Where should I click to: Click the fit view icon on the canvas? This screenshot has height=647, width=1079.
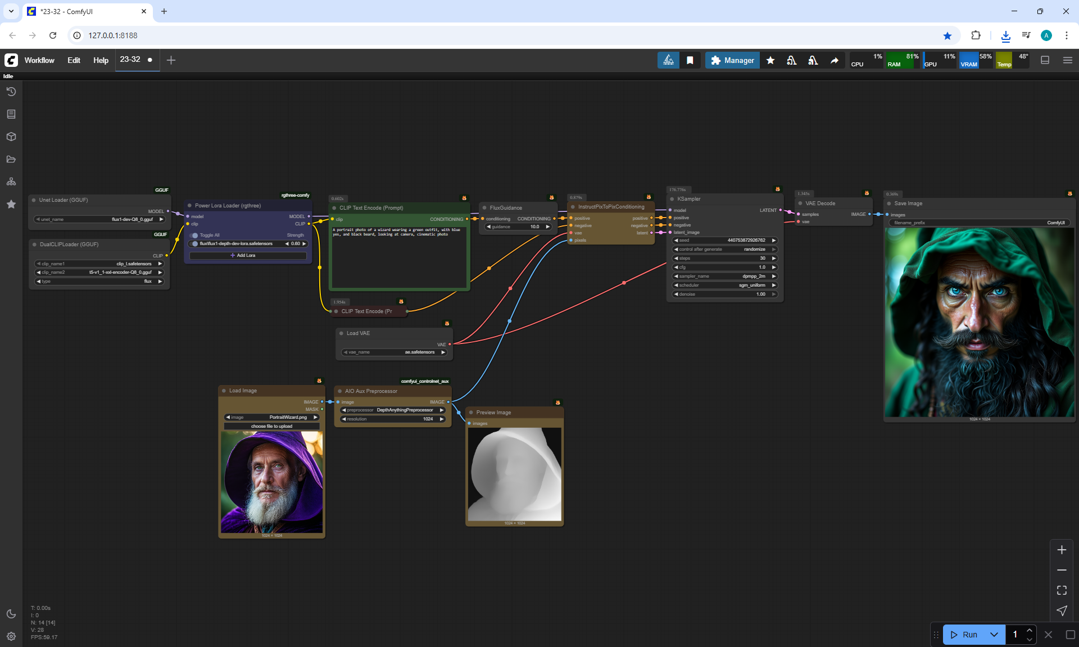point(1062,590)
